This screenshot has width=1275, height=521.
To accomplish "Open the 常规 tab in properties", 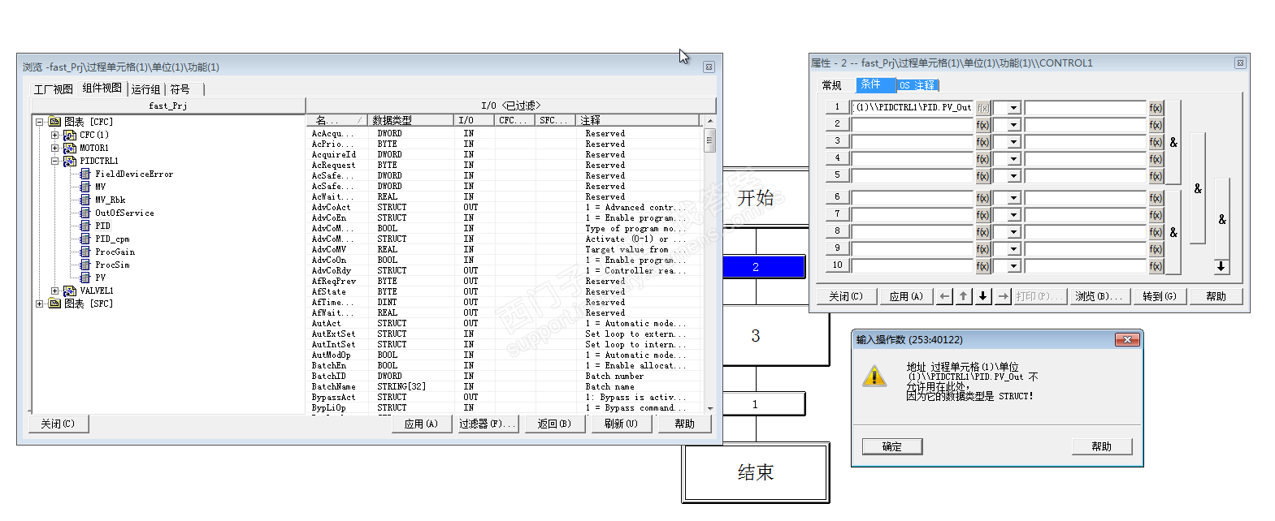I will (x=832, y=85).
